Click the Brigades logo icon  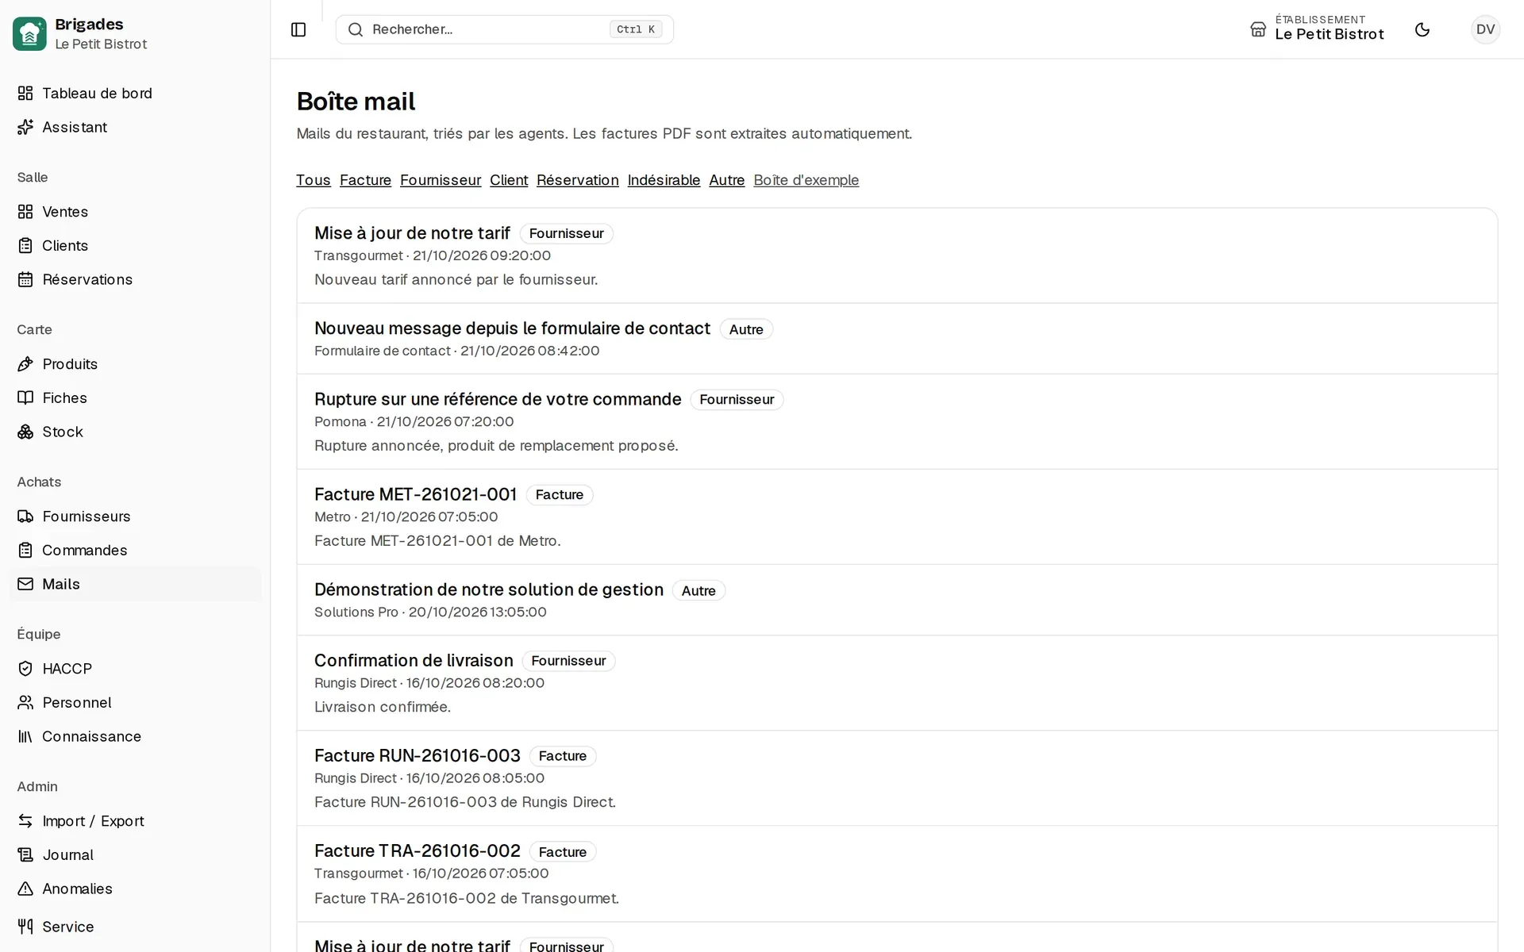[x=29, y=33]
